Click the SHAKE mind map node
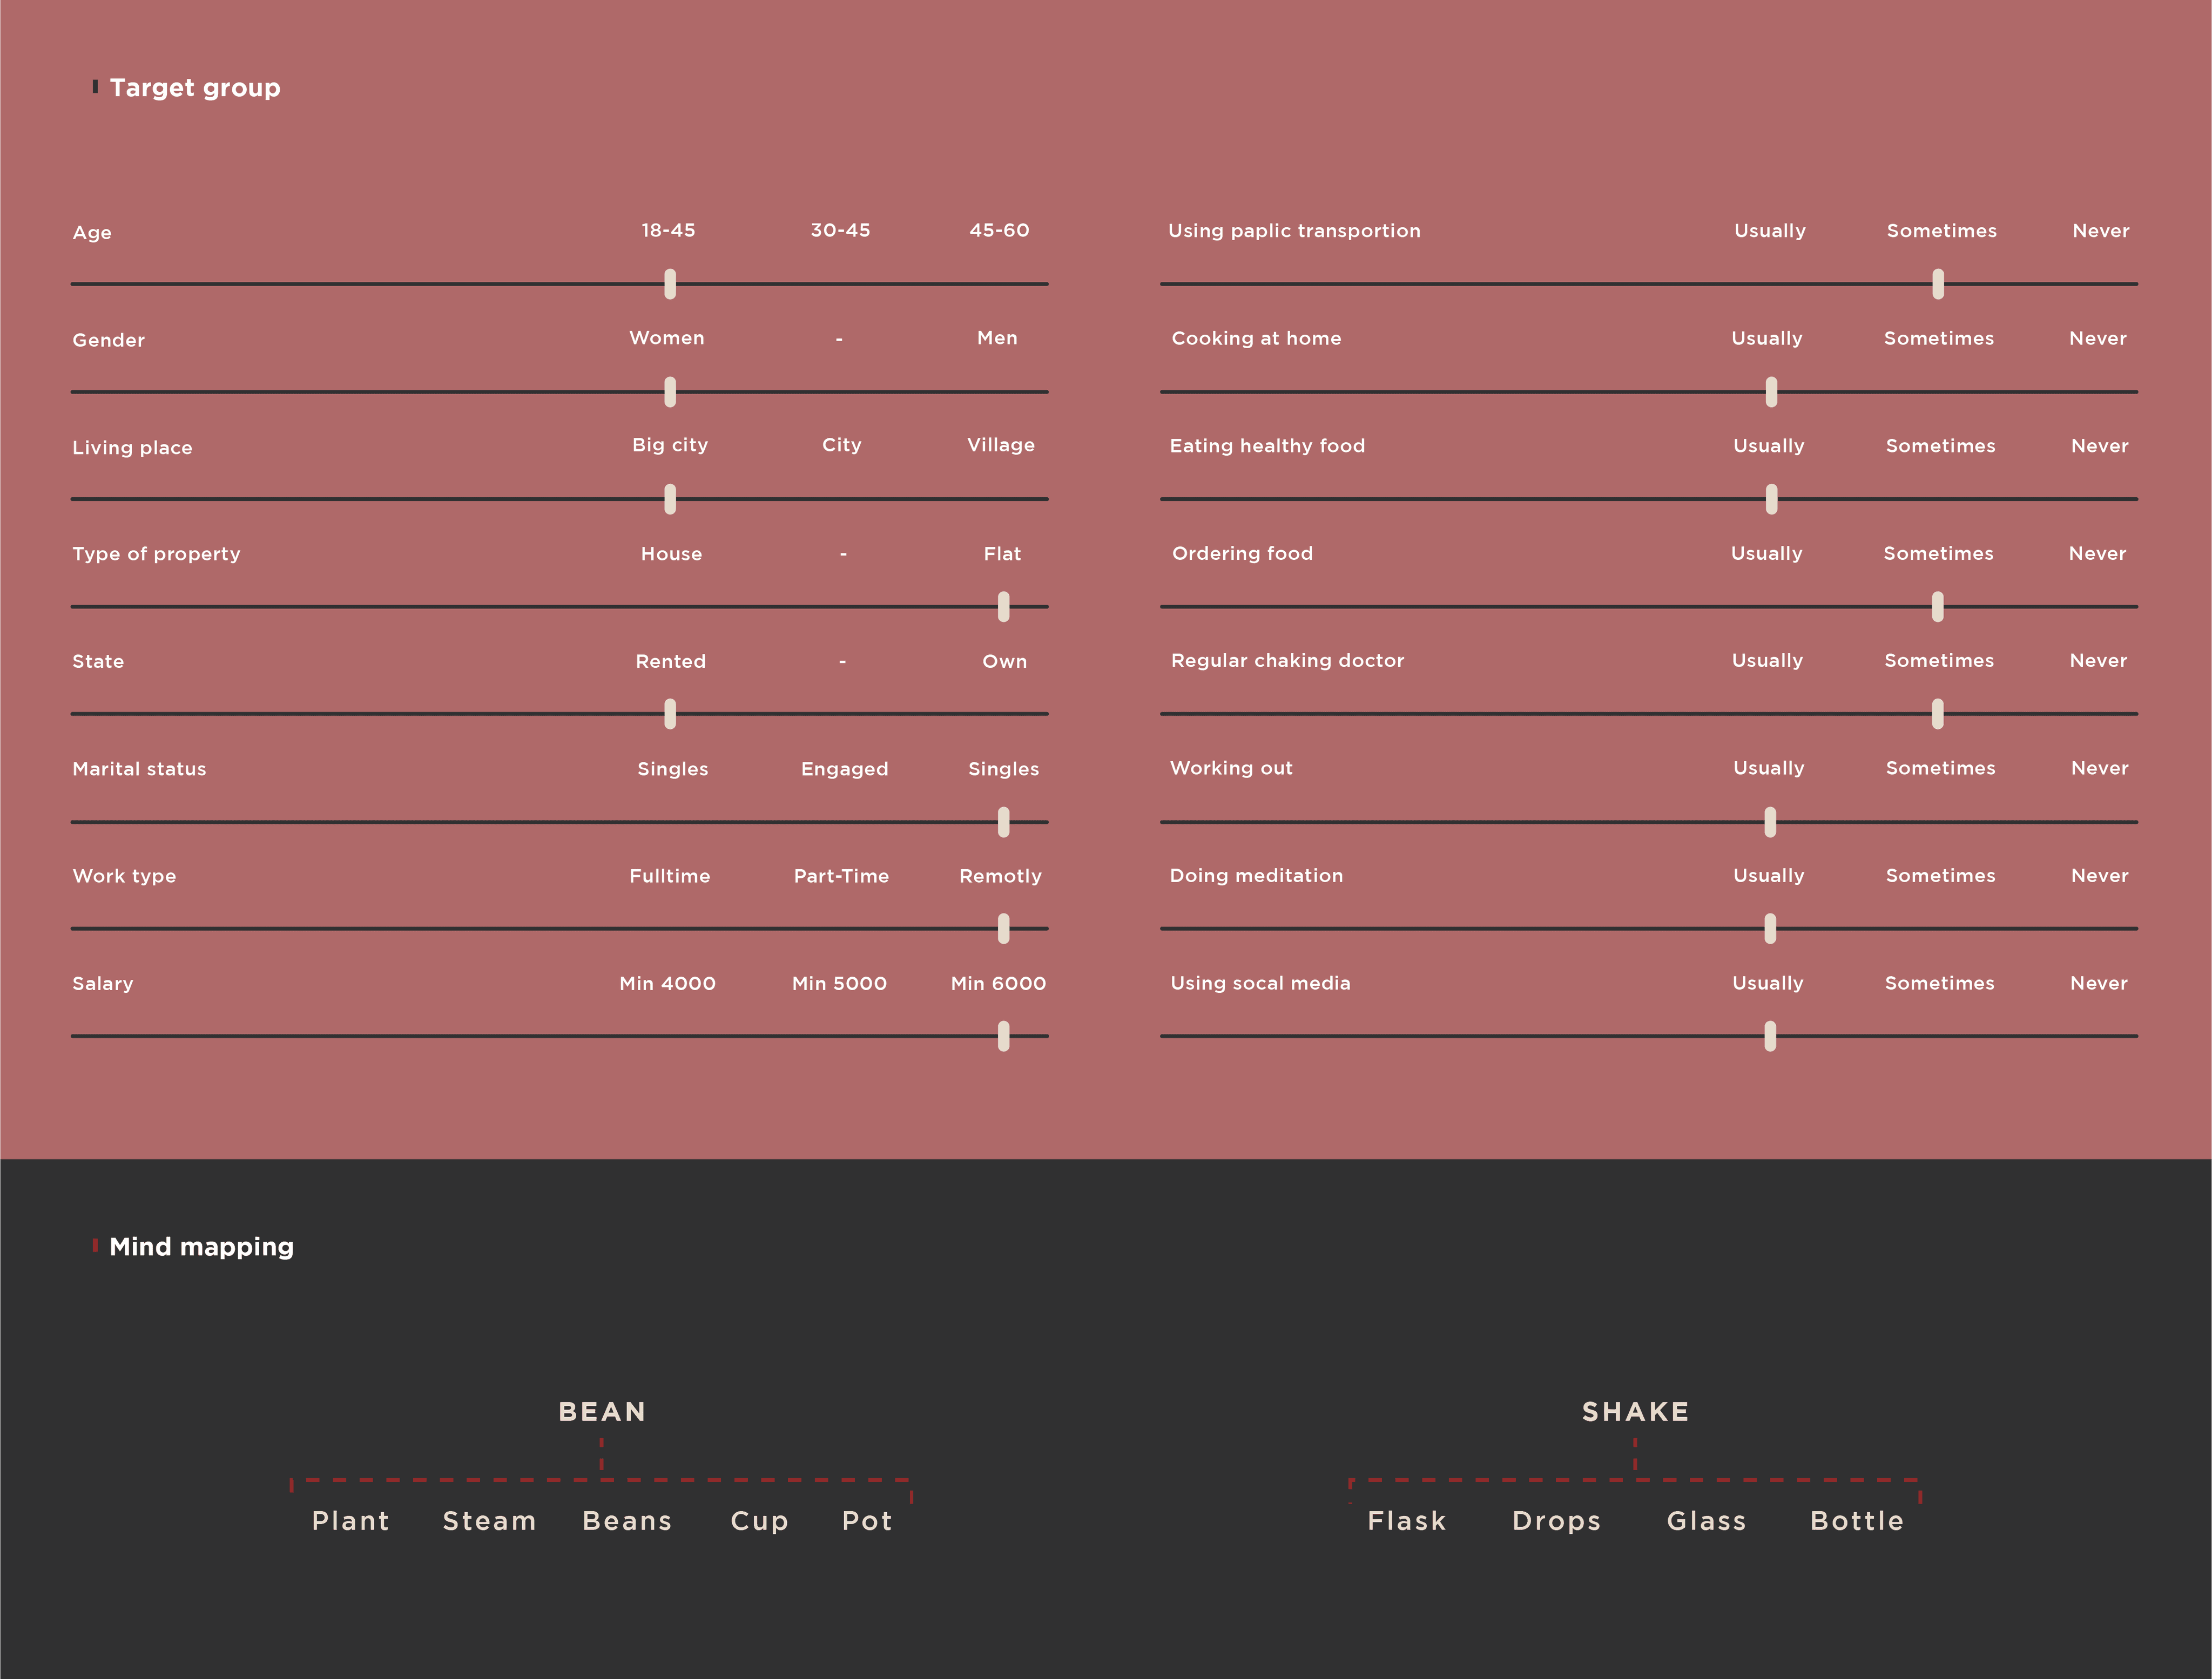Viewport: 2212px width, 1679px height. pos(1635,1412)
